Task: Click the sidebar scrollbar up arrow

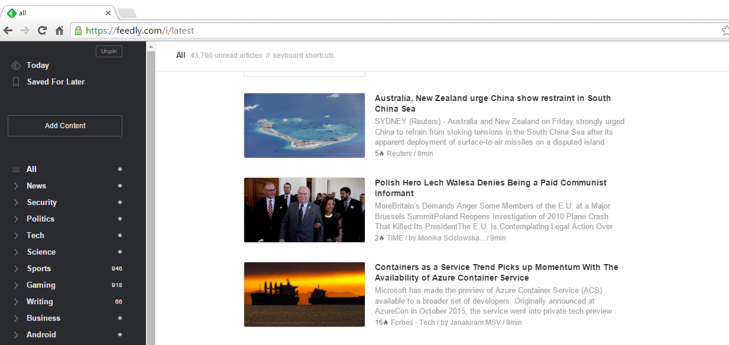Action: coord(151,47)
